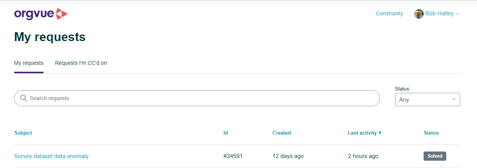This screenshot has width=477, height=168.
Task: Sort by the Subject column header
Action: (x=23, y=133)
